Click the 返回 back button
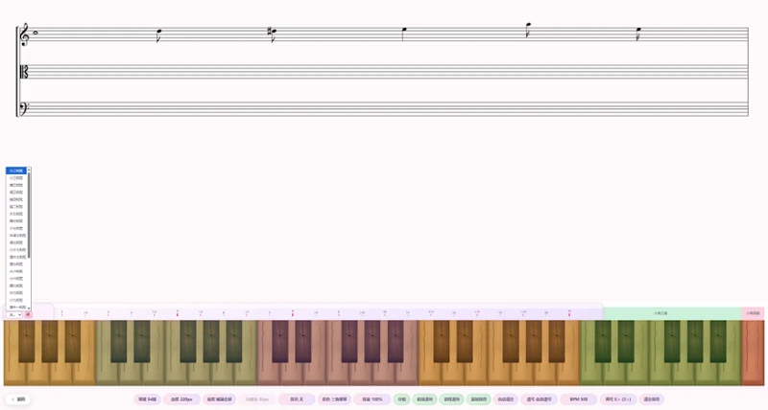Screen dimensions: 768x410 pyautogui.click(x=18, y=399)
